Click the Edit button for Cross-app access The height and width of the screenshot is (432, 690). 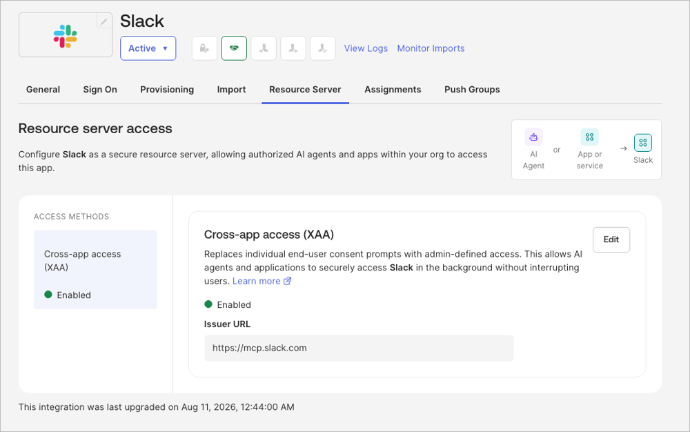click(x=611, y=239)
